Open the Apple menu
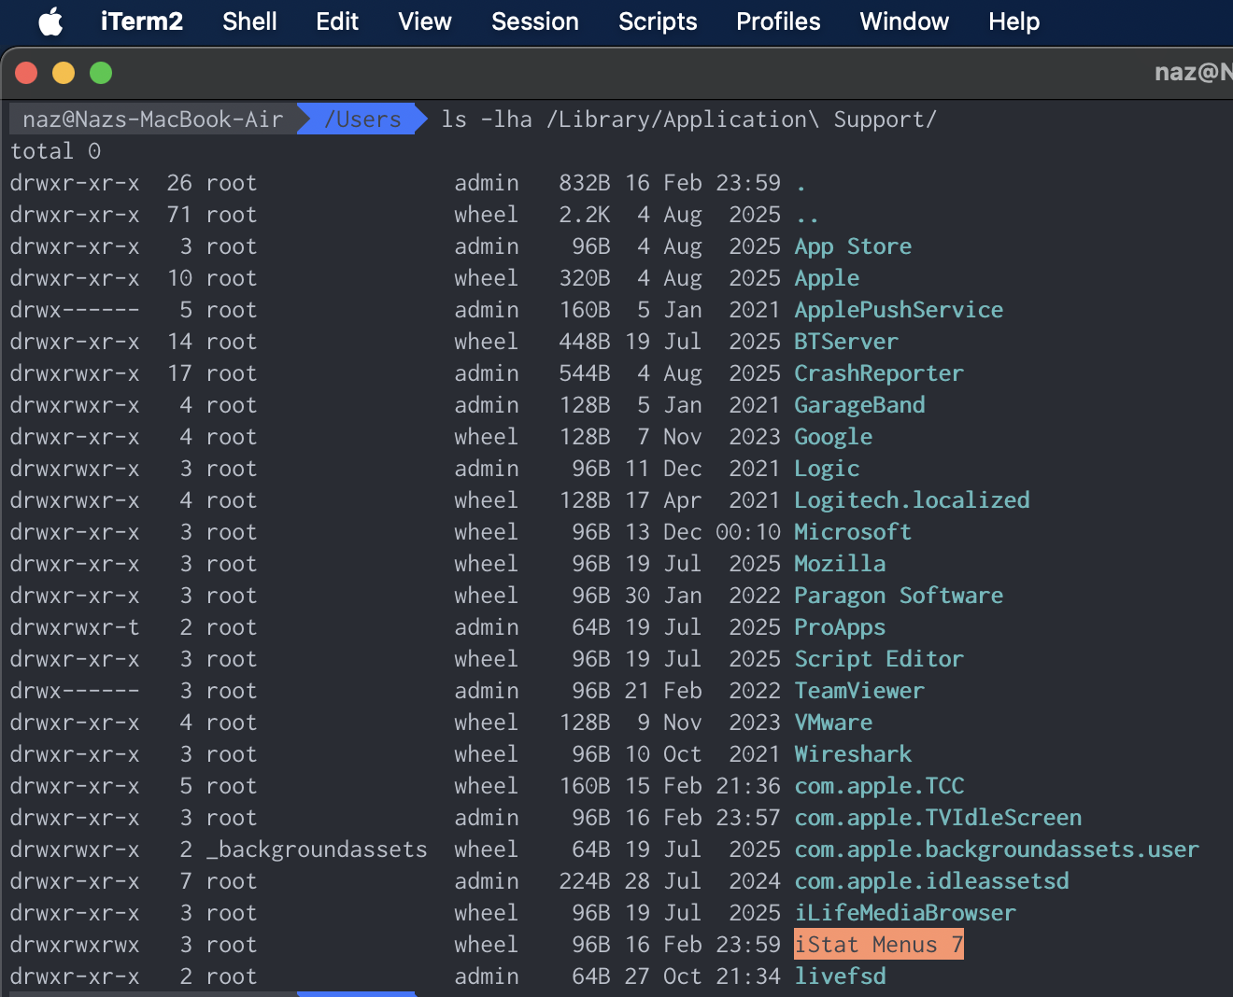 coord(50,21)
